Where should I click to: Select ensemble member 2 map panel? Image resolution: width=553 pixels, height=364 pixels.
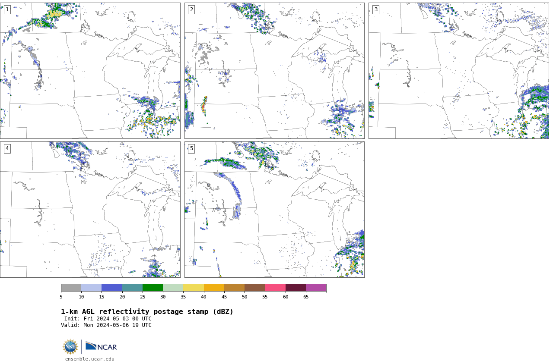coord(274,71)
